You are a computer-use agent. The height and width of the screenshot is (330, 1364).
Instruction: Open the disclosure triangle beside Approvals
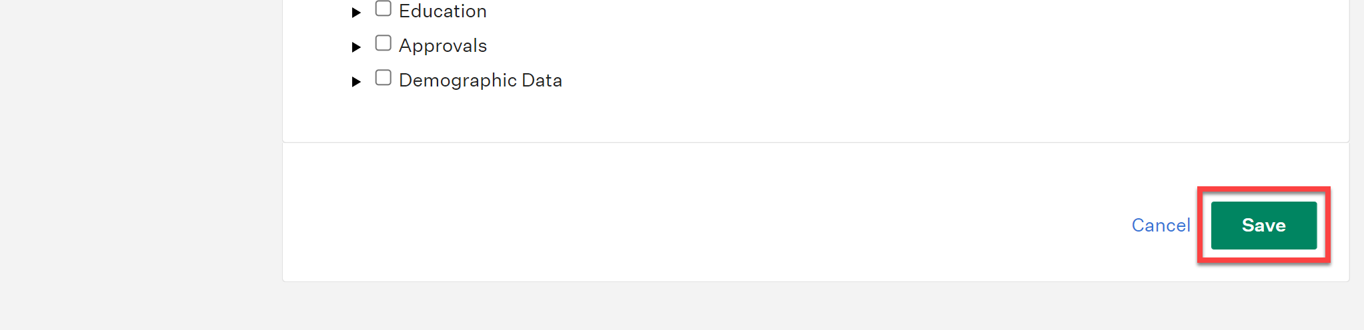pyautogui.click(x=356, y=47)
